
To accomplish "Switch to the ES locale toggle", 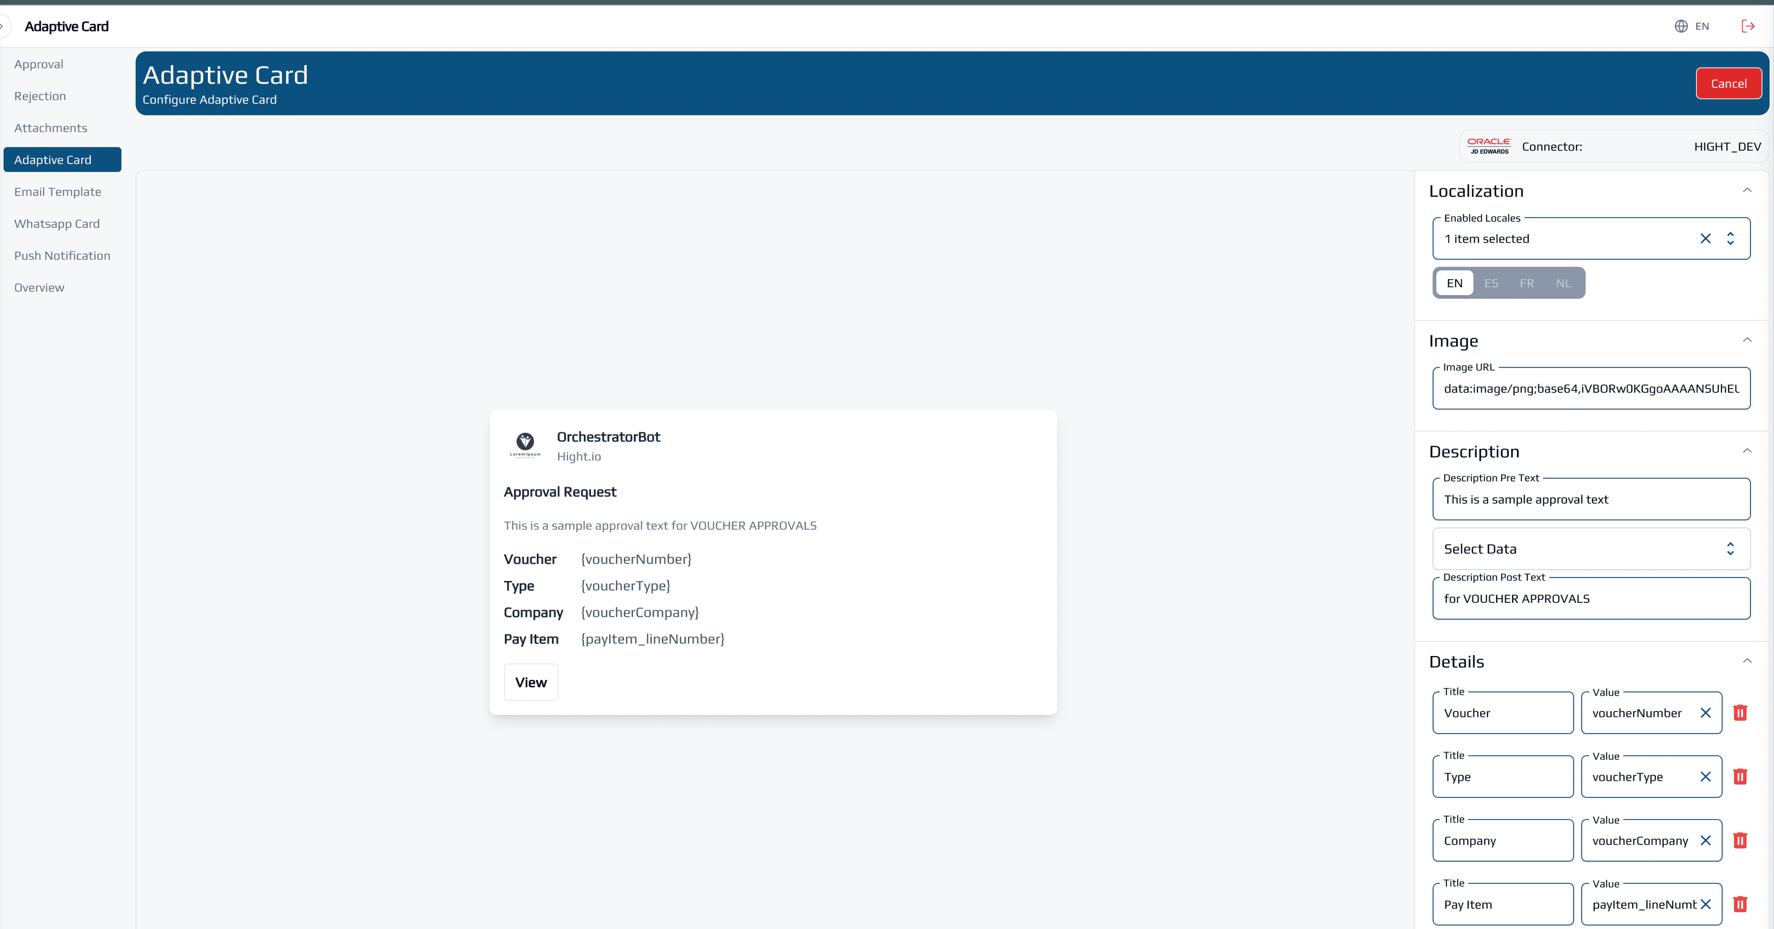I will pos(1491,283).
